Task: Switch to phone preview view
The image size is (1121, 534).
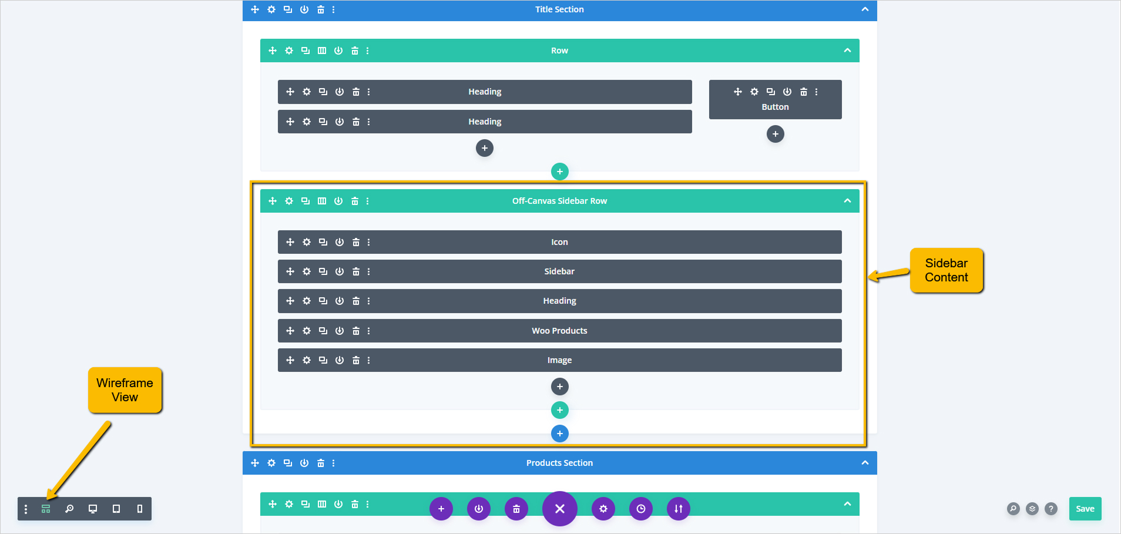Action: click(140, 509)
